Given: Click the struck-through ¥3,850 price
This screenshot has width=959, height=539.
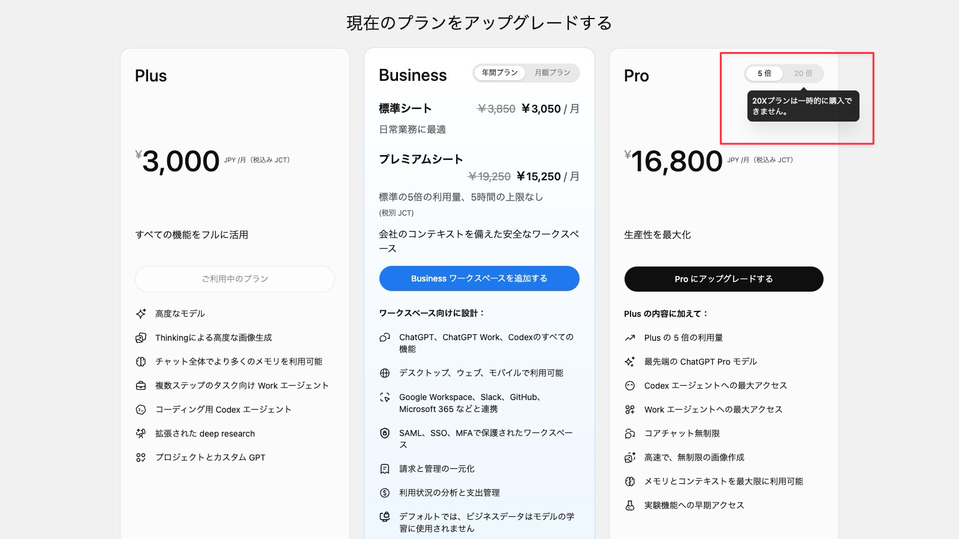Looking at the screenshot, I should (x=496, y=109).
